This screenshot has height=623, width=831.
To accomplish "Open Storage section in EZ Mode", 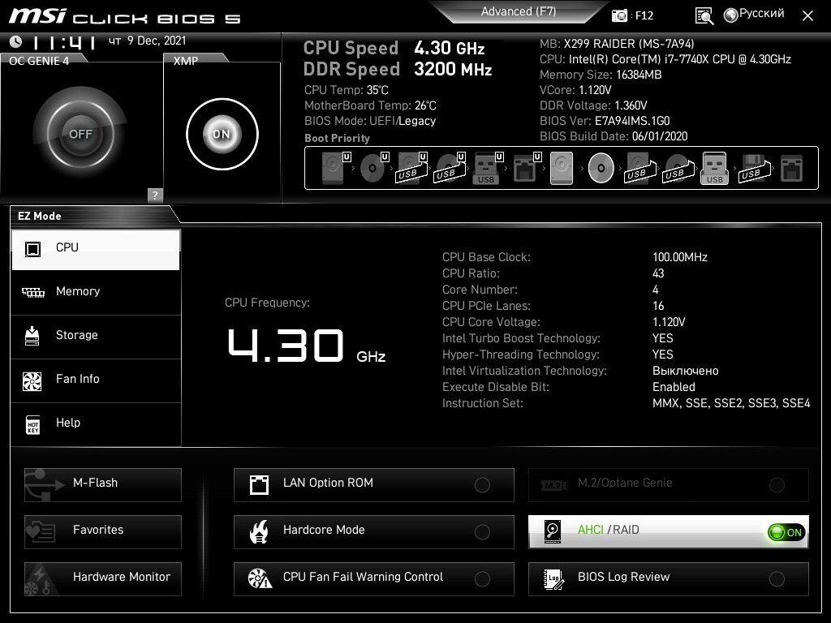I will 96,336.
